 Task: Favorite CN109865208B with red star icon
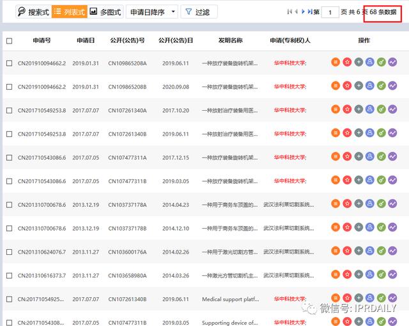(x=347, y=86)
